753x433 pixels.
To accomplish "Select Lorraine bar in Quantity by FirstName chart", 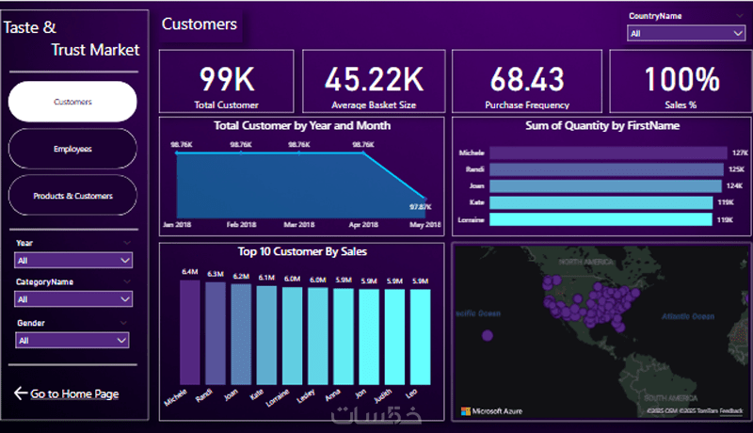I will click(601, 219).
